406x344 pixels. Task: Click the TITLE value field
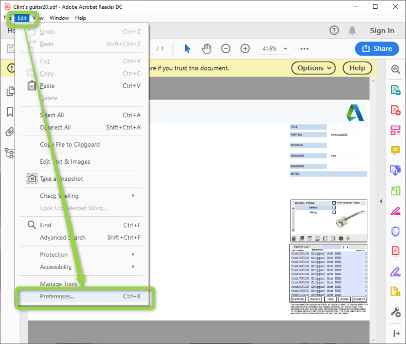click(349, 127)
